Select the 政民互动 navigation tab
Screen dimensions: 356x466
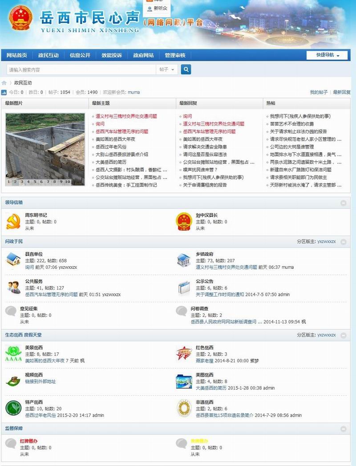pos(49,56)
